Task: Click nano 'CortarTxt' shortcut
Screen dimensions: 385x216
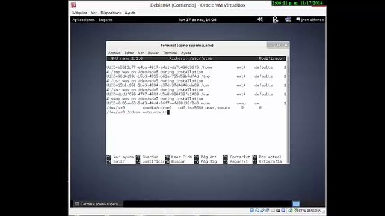Action: pyautogui.click(x=236, y=157)
